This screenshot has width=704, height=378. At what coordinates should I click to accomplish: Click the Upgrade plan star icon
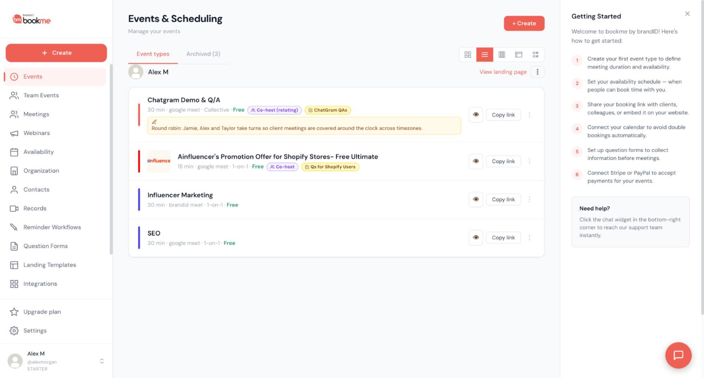click(14, 312)
